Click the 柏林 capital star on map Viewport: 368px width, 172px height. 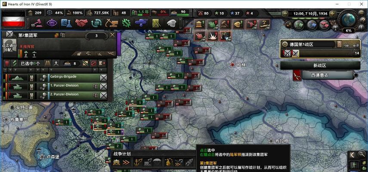click(x=232, y=64)
